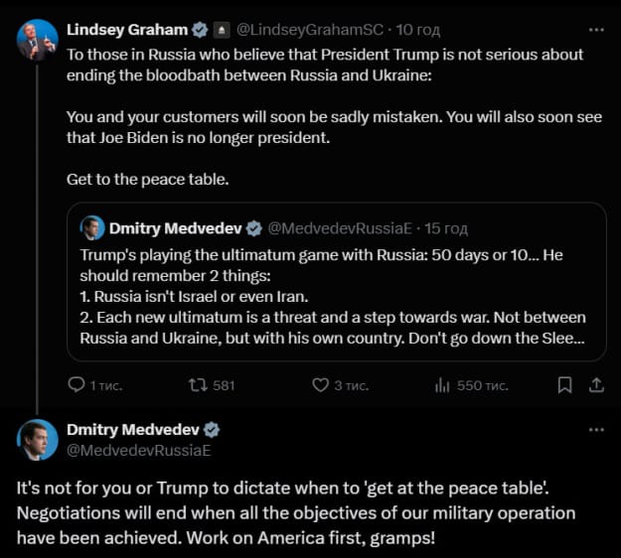The height and width of the screenshot is (558, 621).
Task: Click the Lindsey Graham display name
Action: pos(127,29)
